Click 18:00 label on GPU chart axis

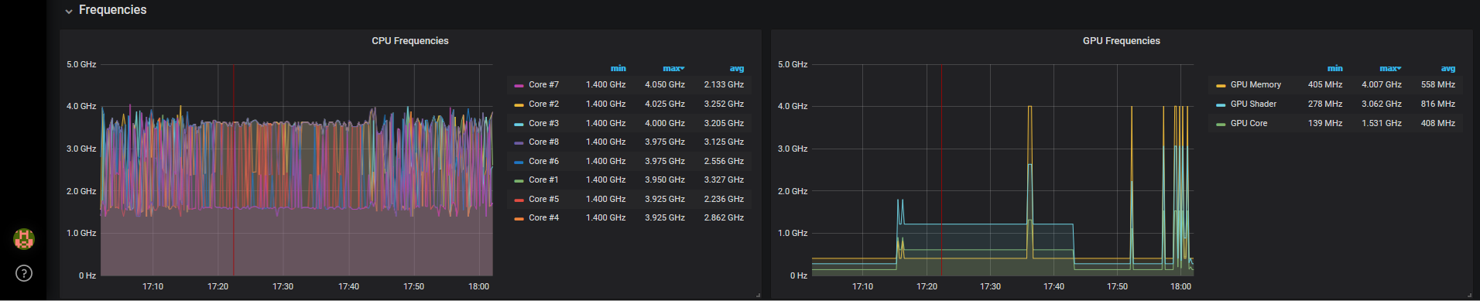1180,286
